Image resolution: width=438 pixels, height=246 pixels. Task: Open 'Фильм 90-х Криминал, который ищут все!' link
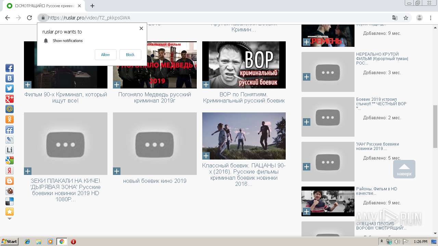[x=66, y=97]
